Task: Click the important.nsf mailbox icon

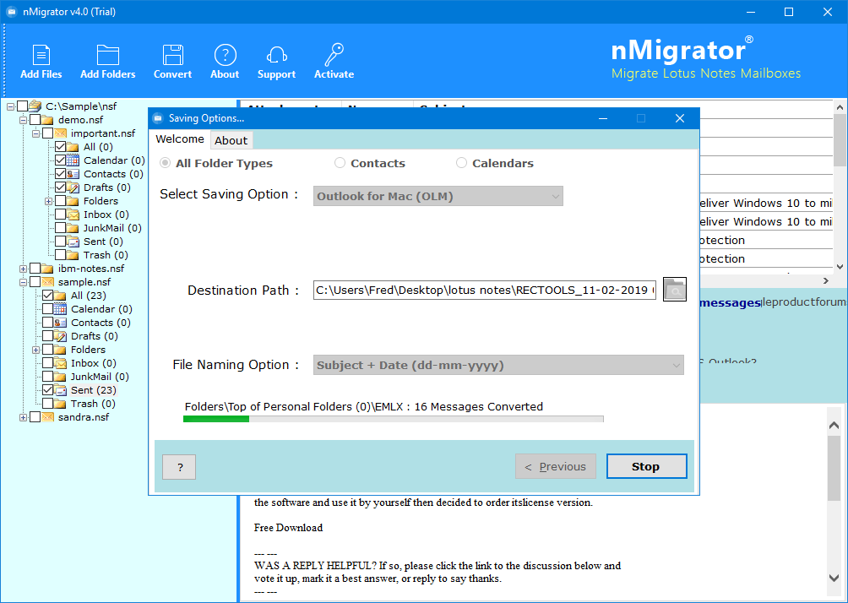Action: pyautogui.click(x=61, y=133)
